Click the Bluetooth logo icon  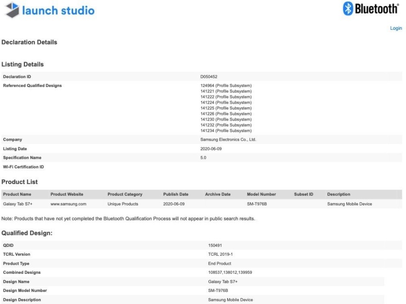coord(349,9)
